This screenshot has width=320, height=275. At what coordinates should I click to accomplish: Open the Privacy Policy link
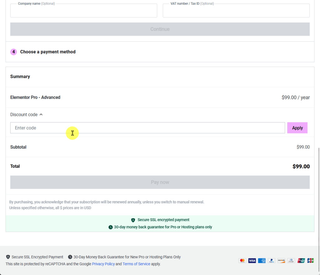tap(103, 264)
